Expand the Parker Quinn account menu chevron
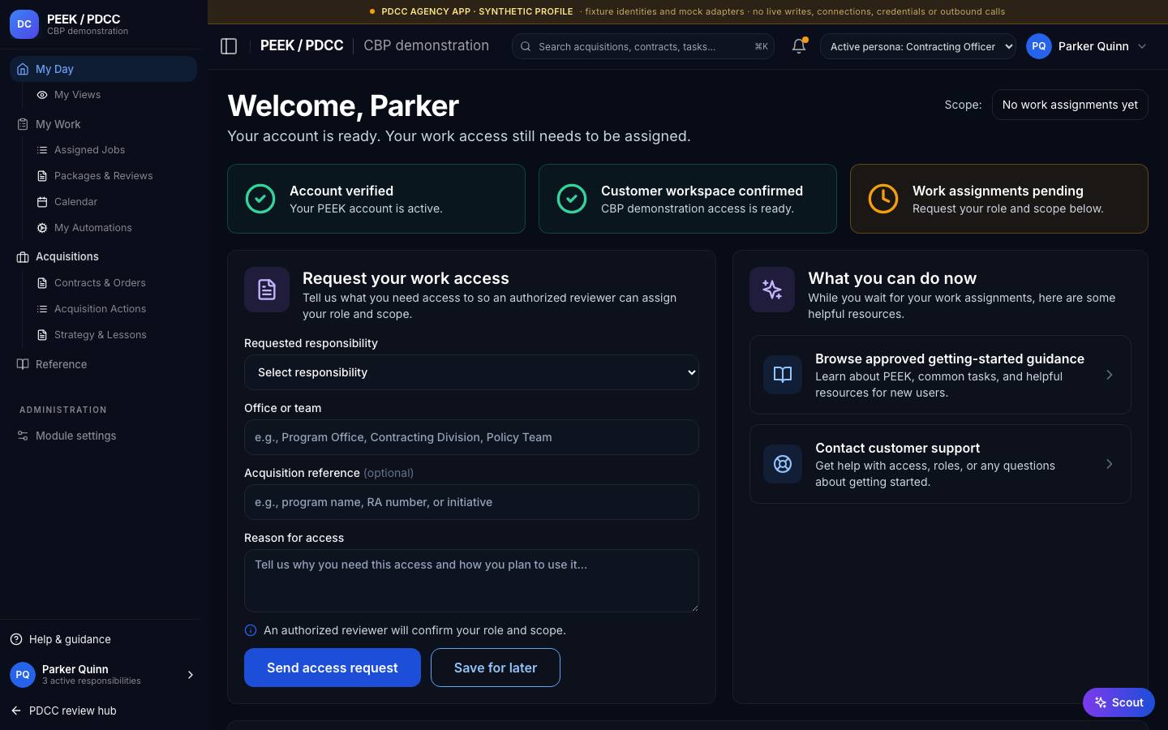 (x=1142, y=46)
